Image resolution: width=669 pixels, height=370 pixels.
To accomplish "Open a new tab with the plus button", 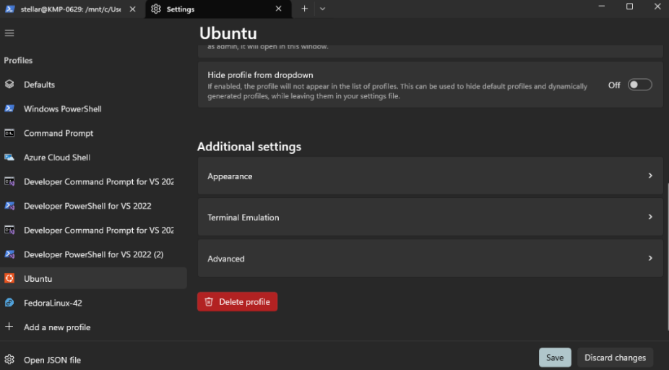I will pyautogui.click(x=304, y=9).
